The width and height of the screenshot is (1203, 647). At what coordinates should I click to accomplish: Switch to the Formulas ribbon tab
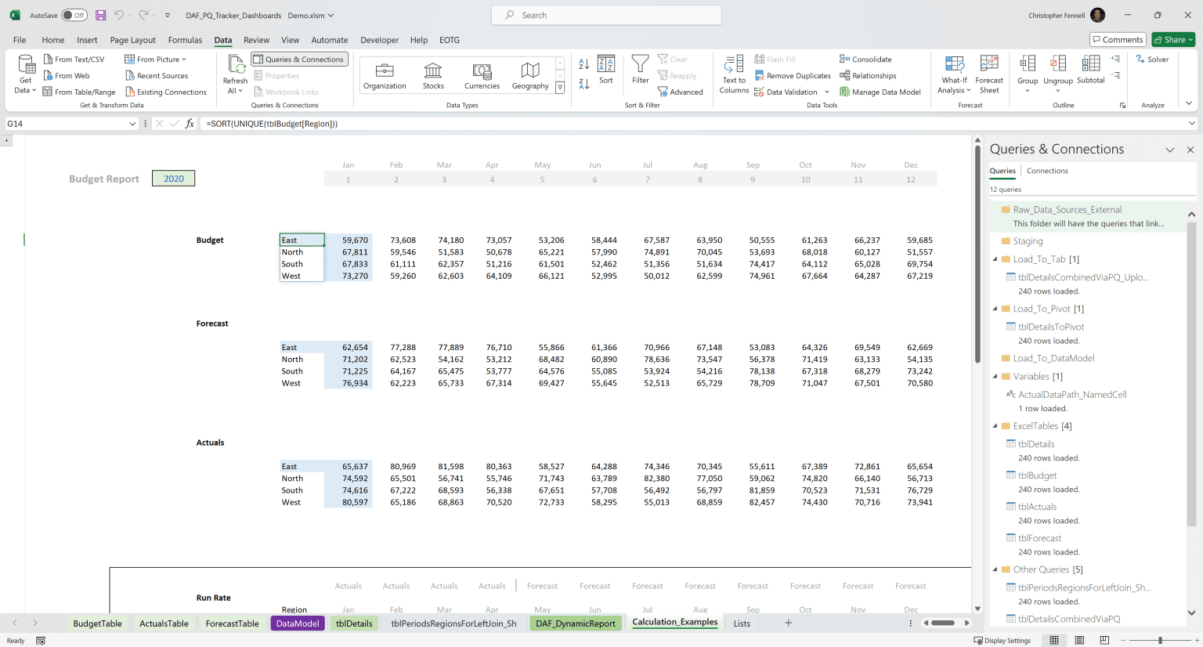(x=185, y=40)
